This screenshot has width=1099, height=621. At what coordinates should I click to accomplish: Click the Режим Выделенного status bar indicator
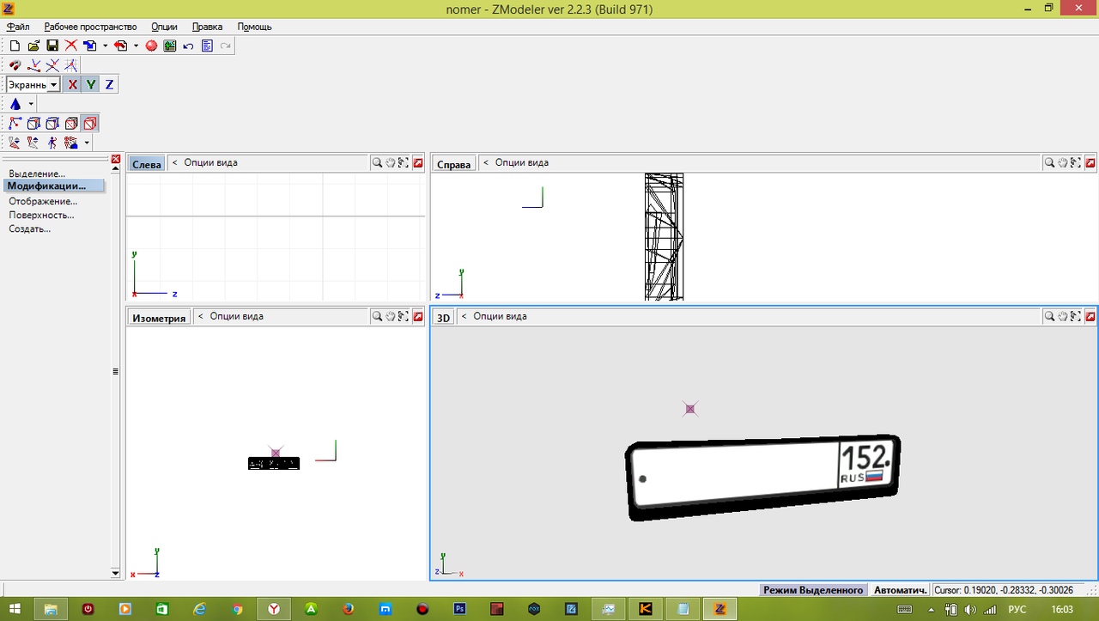[x=812, y=590]
